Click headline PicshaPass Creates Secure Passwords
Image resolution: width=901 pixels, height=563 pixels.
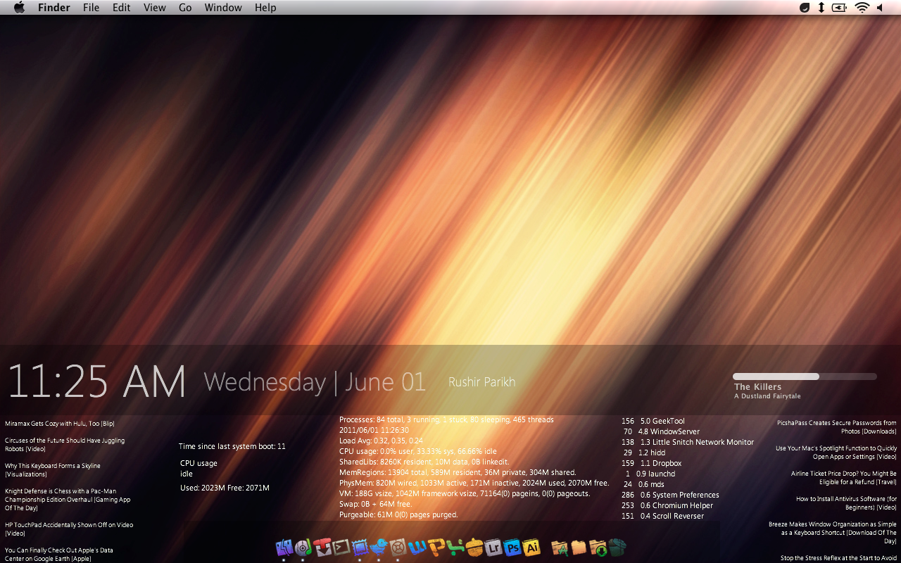pos(837,427)
